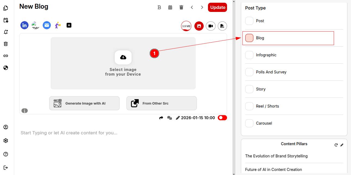Refresh the Content Pillars list
Image resolution: width=351 pixels, height=175 pixels.
coord(336,145)
